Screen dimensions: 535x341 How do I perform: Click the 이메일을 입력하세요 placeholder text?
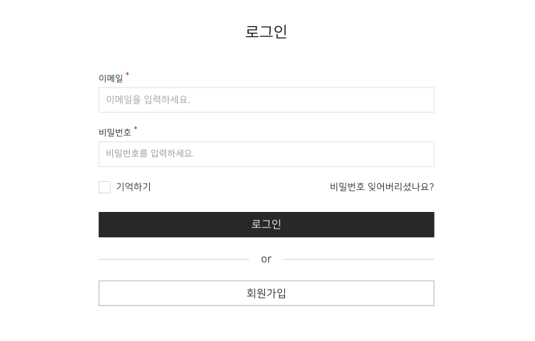(148, 100)
